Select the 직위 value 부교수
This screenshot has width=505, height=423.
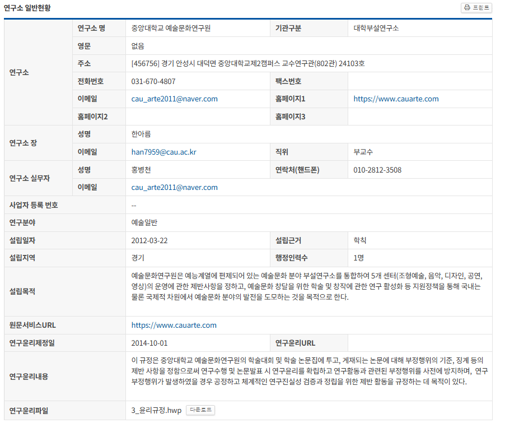(363, 152)
